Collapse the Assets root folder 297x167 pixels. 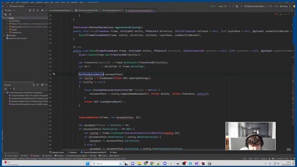[x=4, y=18]
